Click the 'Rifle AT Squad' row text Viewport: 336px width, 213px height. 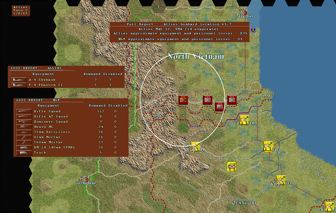pos(51,116)
